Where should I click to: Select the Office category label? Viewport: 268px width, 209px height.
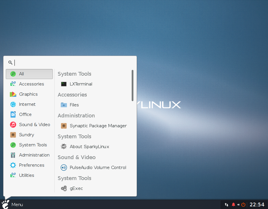coord(25,114)
